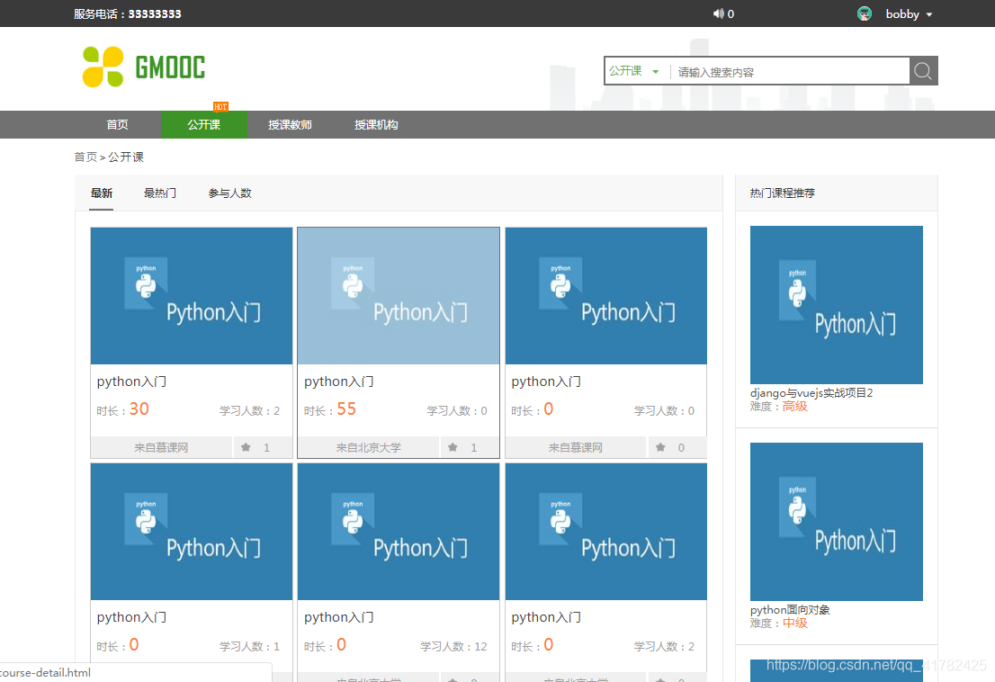
Task: Open thumbnail above python面向对象
Action: click(x=837, y=522)
